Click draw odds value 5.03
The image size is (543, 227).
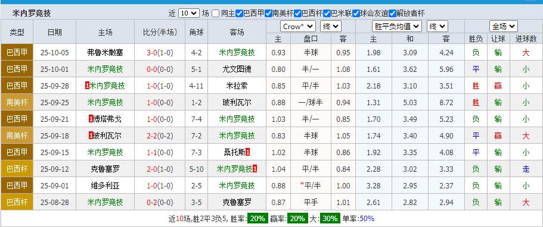pyautogui.click(x=409, y=103)
